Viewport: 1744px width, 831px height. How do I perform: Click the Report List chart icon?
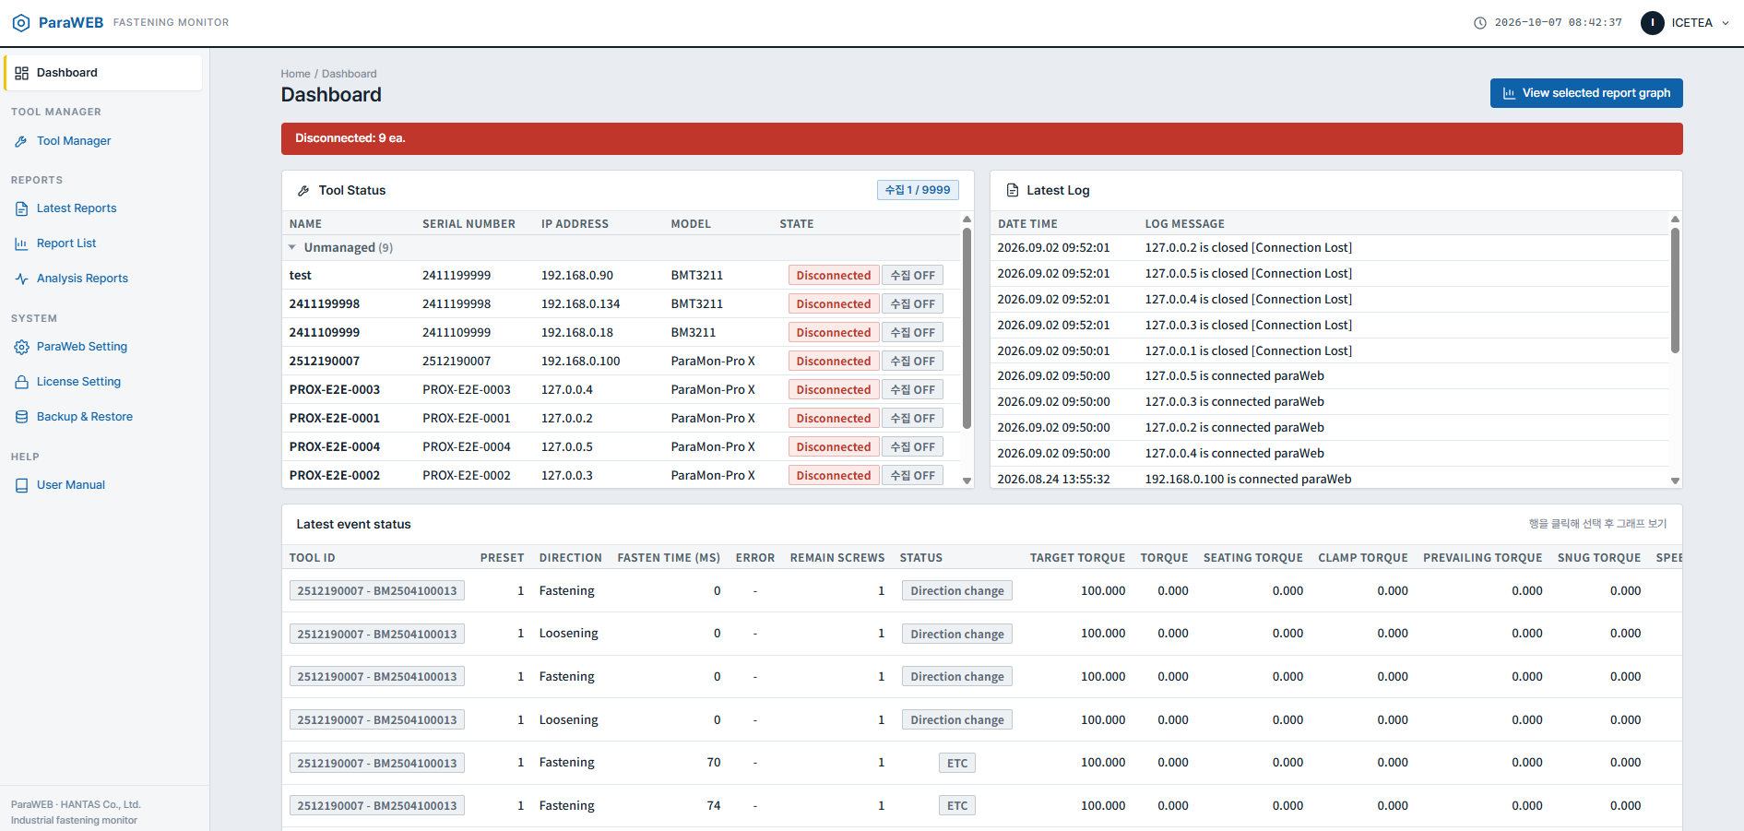pyautogui.click(x=21, y=243)
